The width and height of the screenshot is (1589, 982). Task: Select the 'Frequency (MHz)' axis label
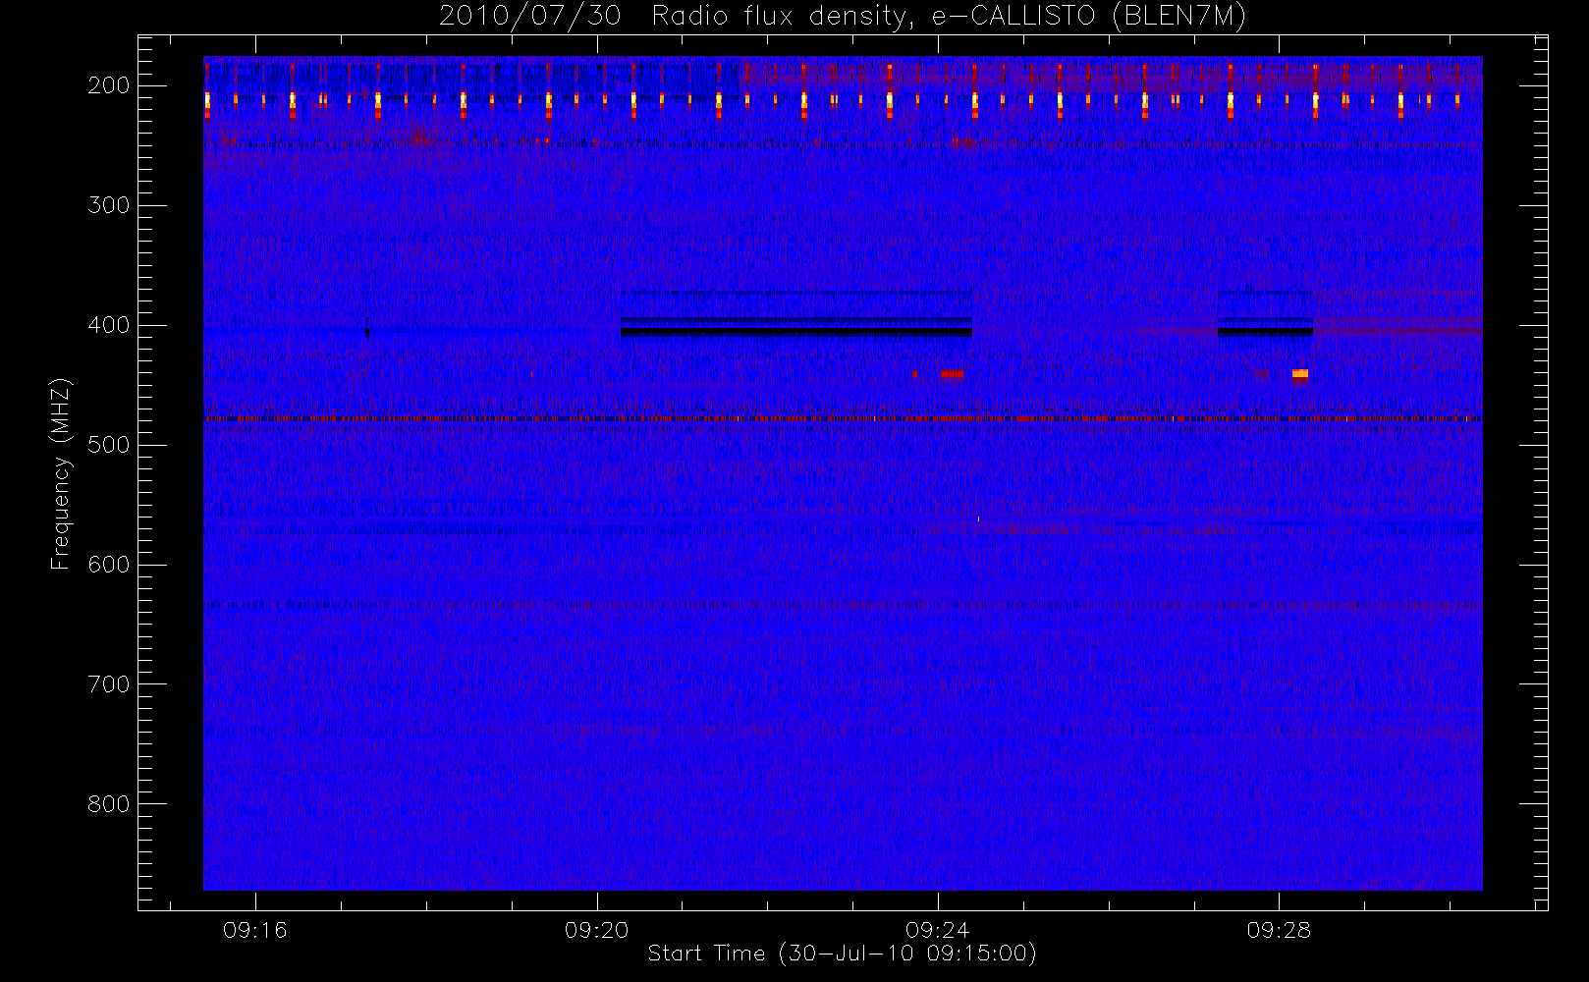[x=61, y=473]
